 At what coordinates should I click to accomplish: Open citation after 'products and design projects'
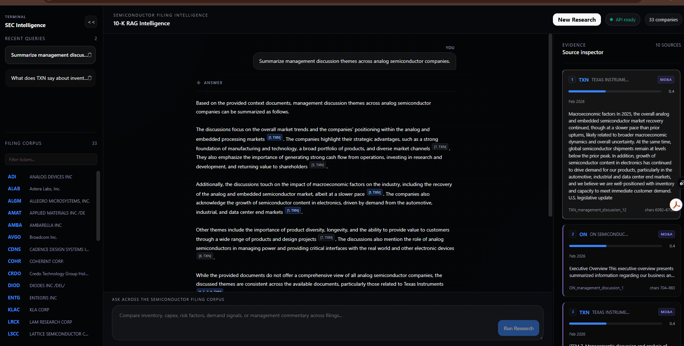pos(326,238)
